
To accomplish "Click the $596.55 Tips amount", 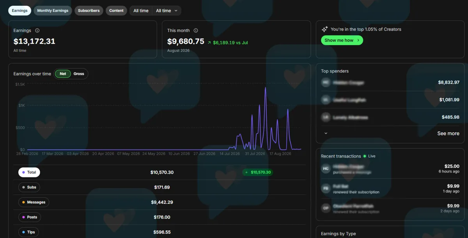I will pyautogui.click(x=162, y=232).
